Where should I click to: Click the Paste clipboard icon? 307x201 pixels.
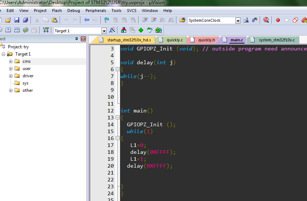coord(55,20)
